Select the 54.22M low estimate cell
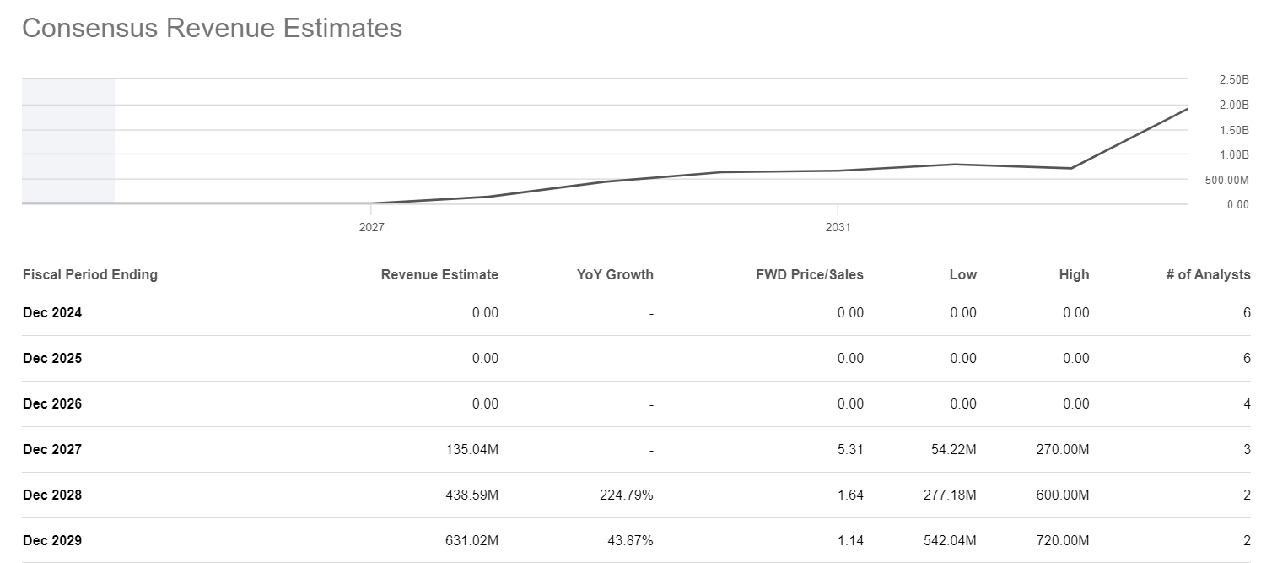The width and height of the screenshot is (1261, 563). (x=951, y=449)
